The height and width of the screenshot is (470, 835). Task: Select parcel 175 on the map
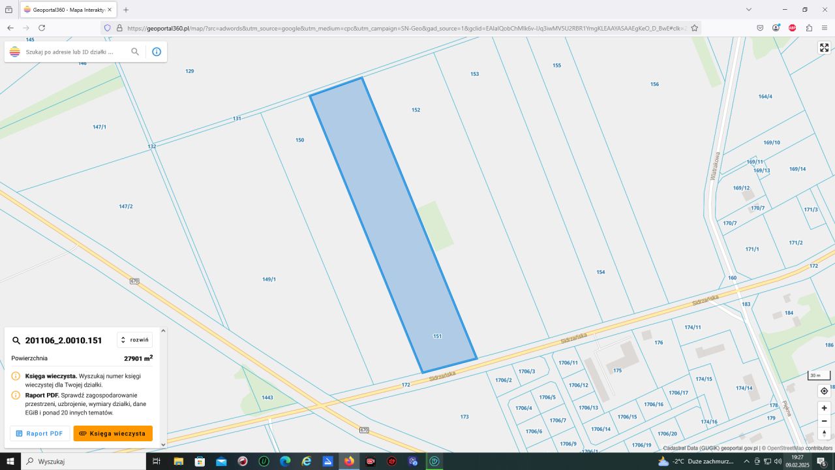click(x=617, y=370)
